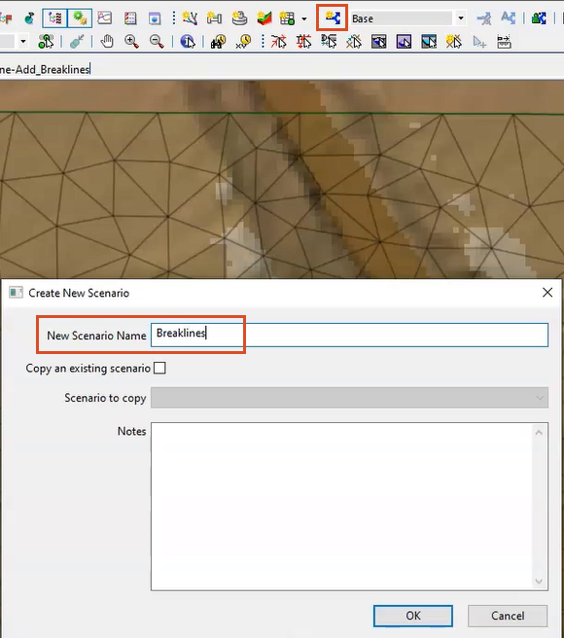Click the model tree toggle icon
564x638 pixels.
[x=54, y=18]
